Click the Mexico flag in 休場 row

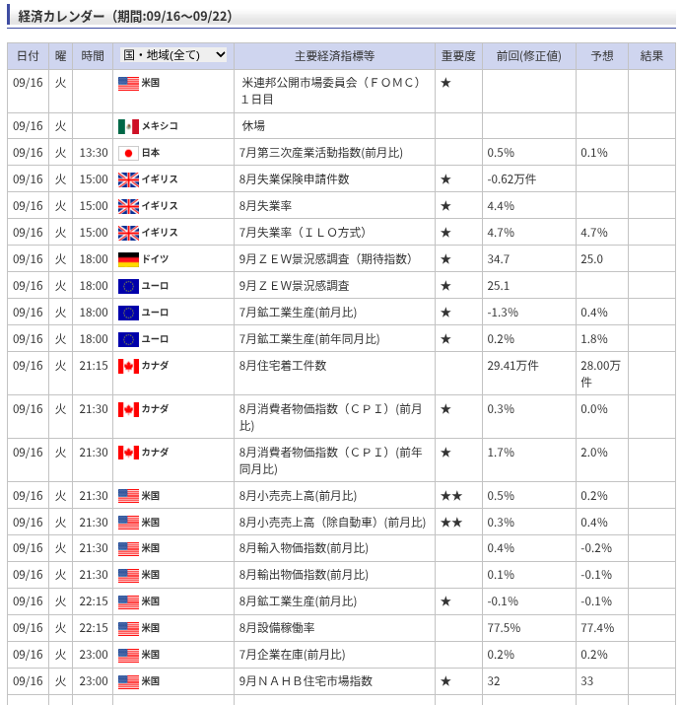[128, 126]
